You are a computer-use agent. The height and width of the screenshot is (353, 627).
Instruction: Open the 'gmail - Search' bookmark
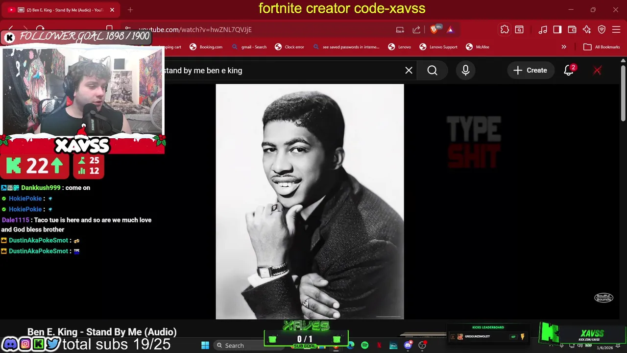pyautogui.click(x=249, y=47)
